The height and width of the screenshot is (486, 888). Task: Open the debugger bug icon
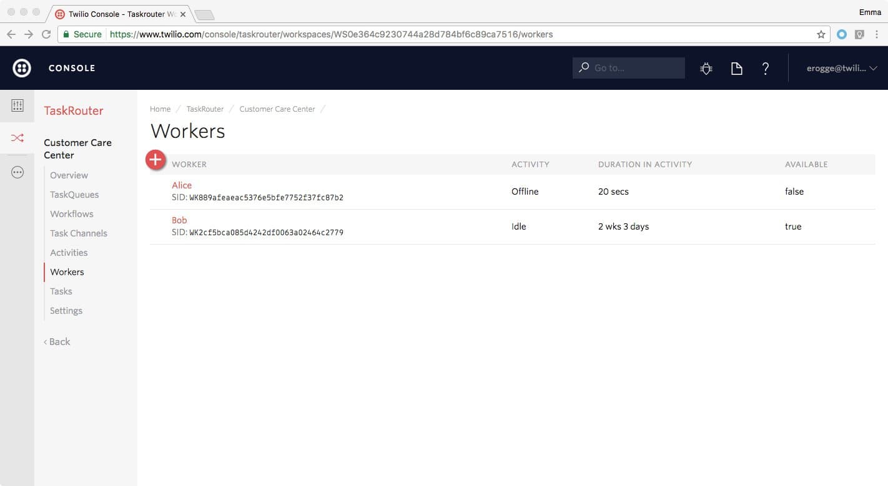coord(706,68)
